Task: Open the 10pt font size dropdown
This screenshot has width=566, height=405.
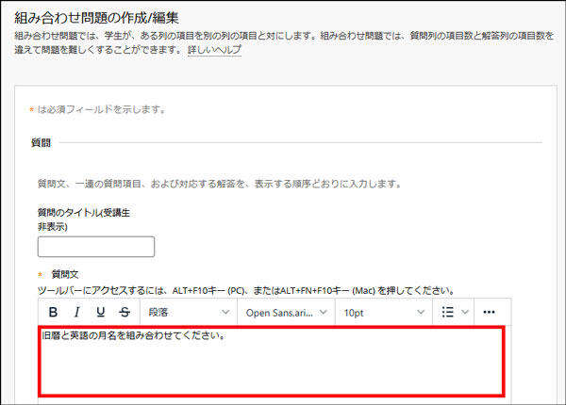Action: click(x=384, y=313)
